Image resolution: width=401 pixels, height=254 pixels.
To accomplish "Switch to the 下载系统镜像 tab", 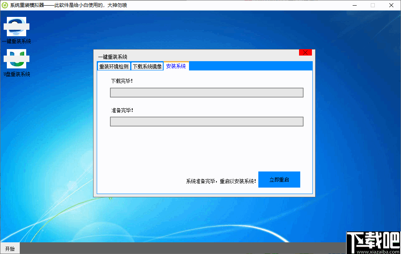I will point(147,66).
